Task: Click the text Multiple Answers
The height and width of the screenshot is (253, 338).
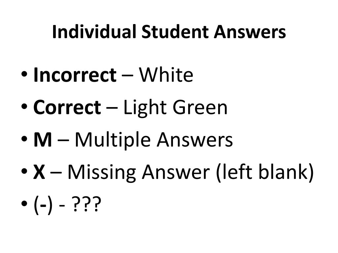Action: click(154, 140)
